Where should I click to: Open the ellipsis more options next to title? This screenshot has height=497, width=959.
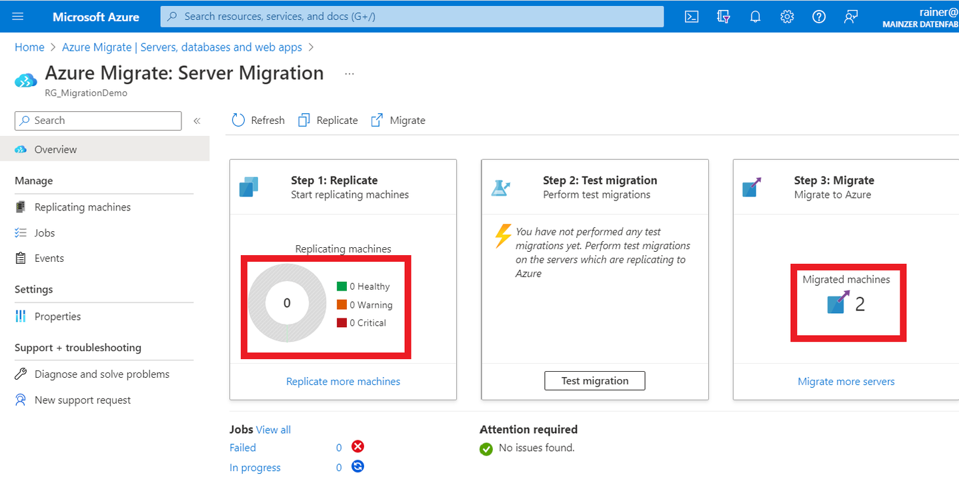click(349, 73)
